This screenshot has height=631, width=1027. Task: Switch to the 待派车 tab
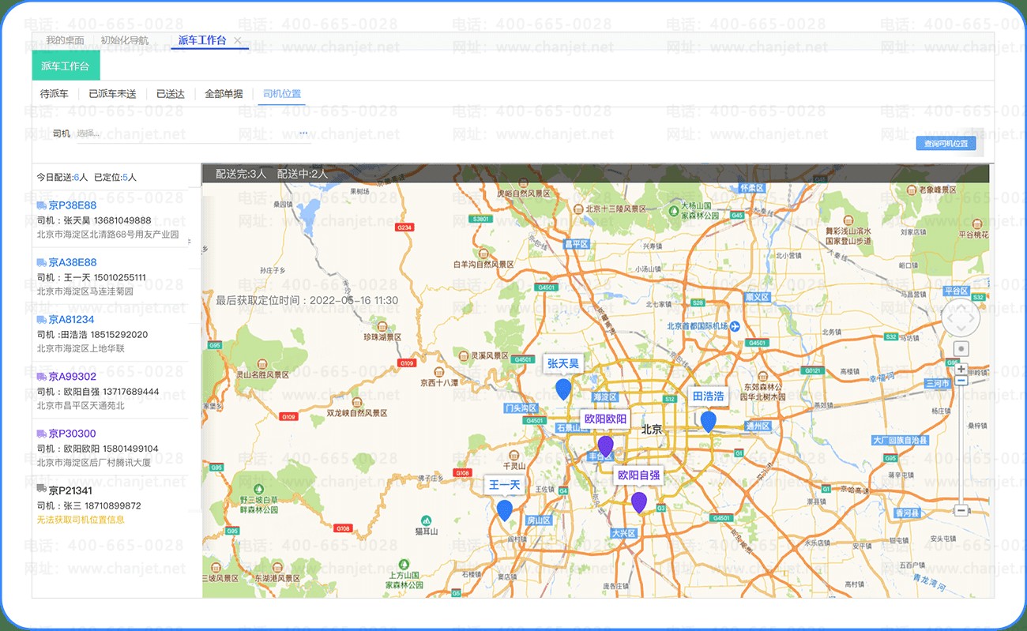point(55,94)
